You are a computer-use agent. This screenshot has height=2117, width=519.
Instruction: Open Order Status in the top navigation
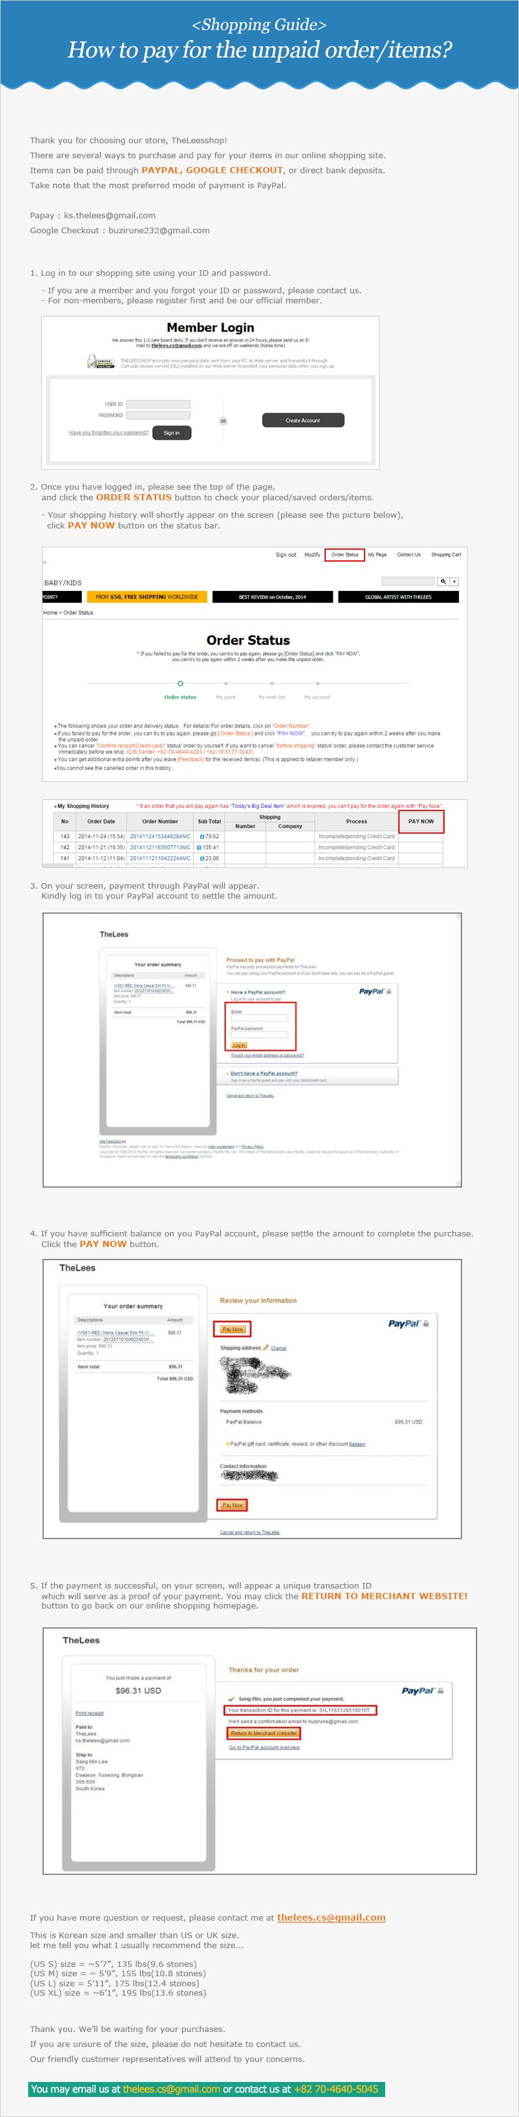pos(345,555)
